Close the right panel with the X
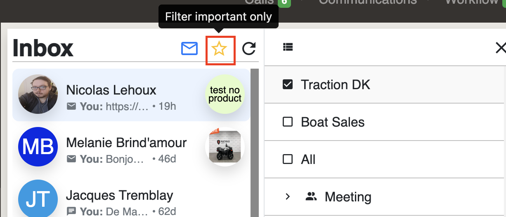Image resolution: width=506 pixels, height=217 pixels. [501, 48]
